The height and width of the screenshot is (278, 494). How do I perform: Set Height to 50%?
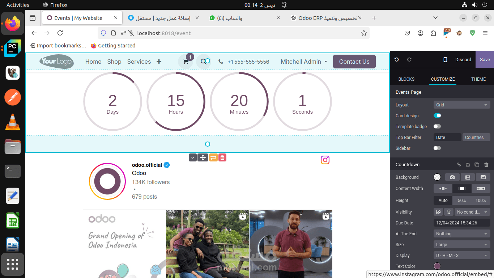[462, 200]
